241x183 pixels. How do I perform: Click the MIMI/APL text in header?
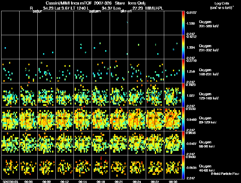154,8
